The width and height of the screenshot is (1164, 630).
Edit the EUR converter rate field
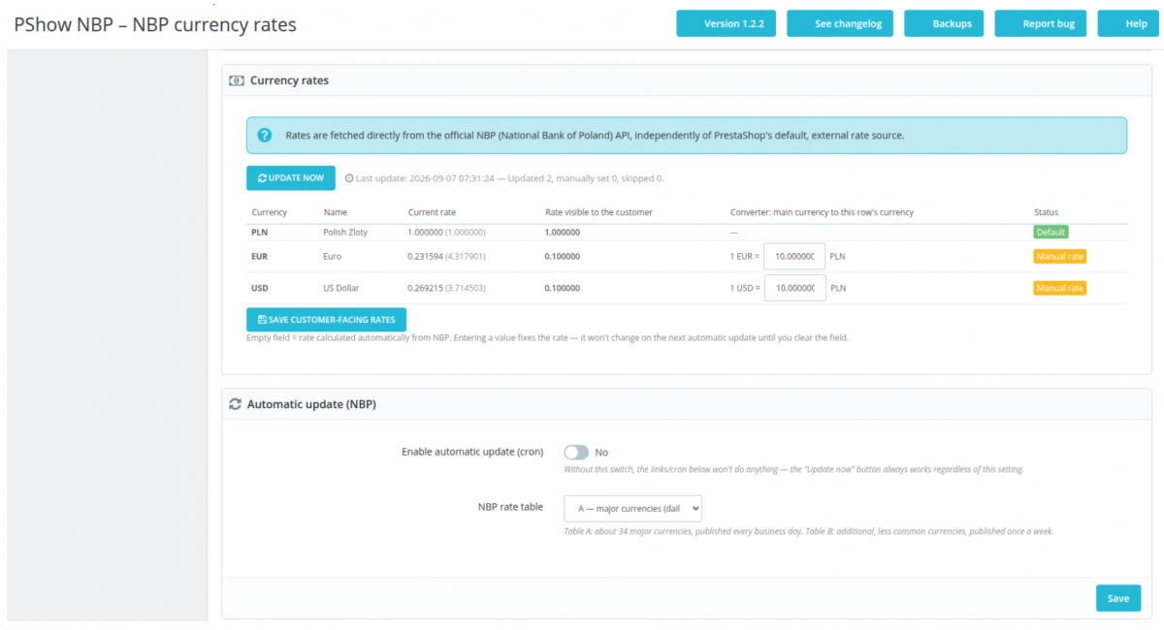tap(794, 257)
